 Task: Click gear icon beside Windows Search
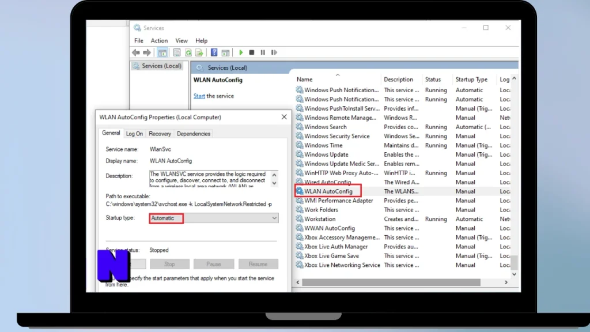300,127
